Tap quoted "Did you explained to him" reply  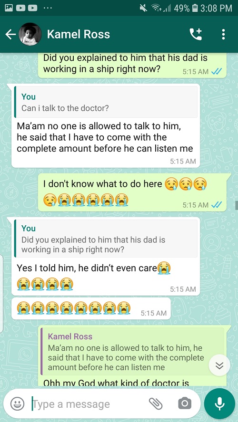click(x=106, y=238)
